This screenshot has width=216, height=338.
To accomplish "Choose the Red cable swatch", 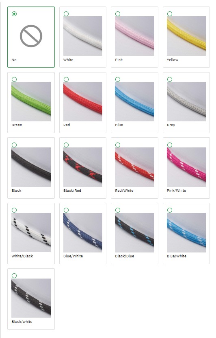I will pyautogui.click(x=83, y=101).
